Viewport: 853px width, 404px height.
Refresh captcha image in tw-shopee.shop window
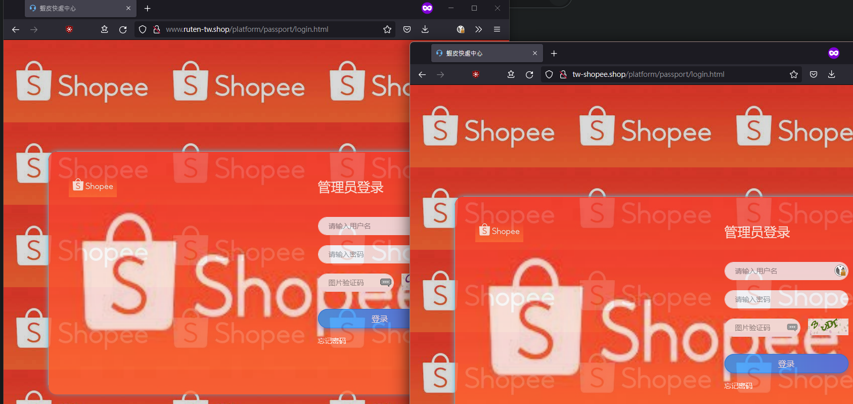tap(828, 327)
